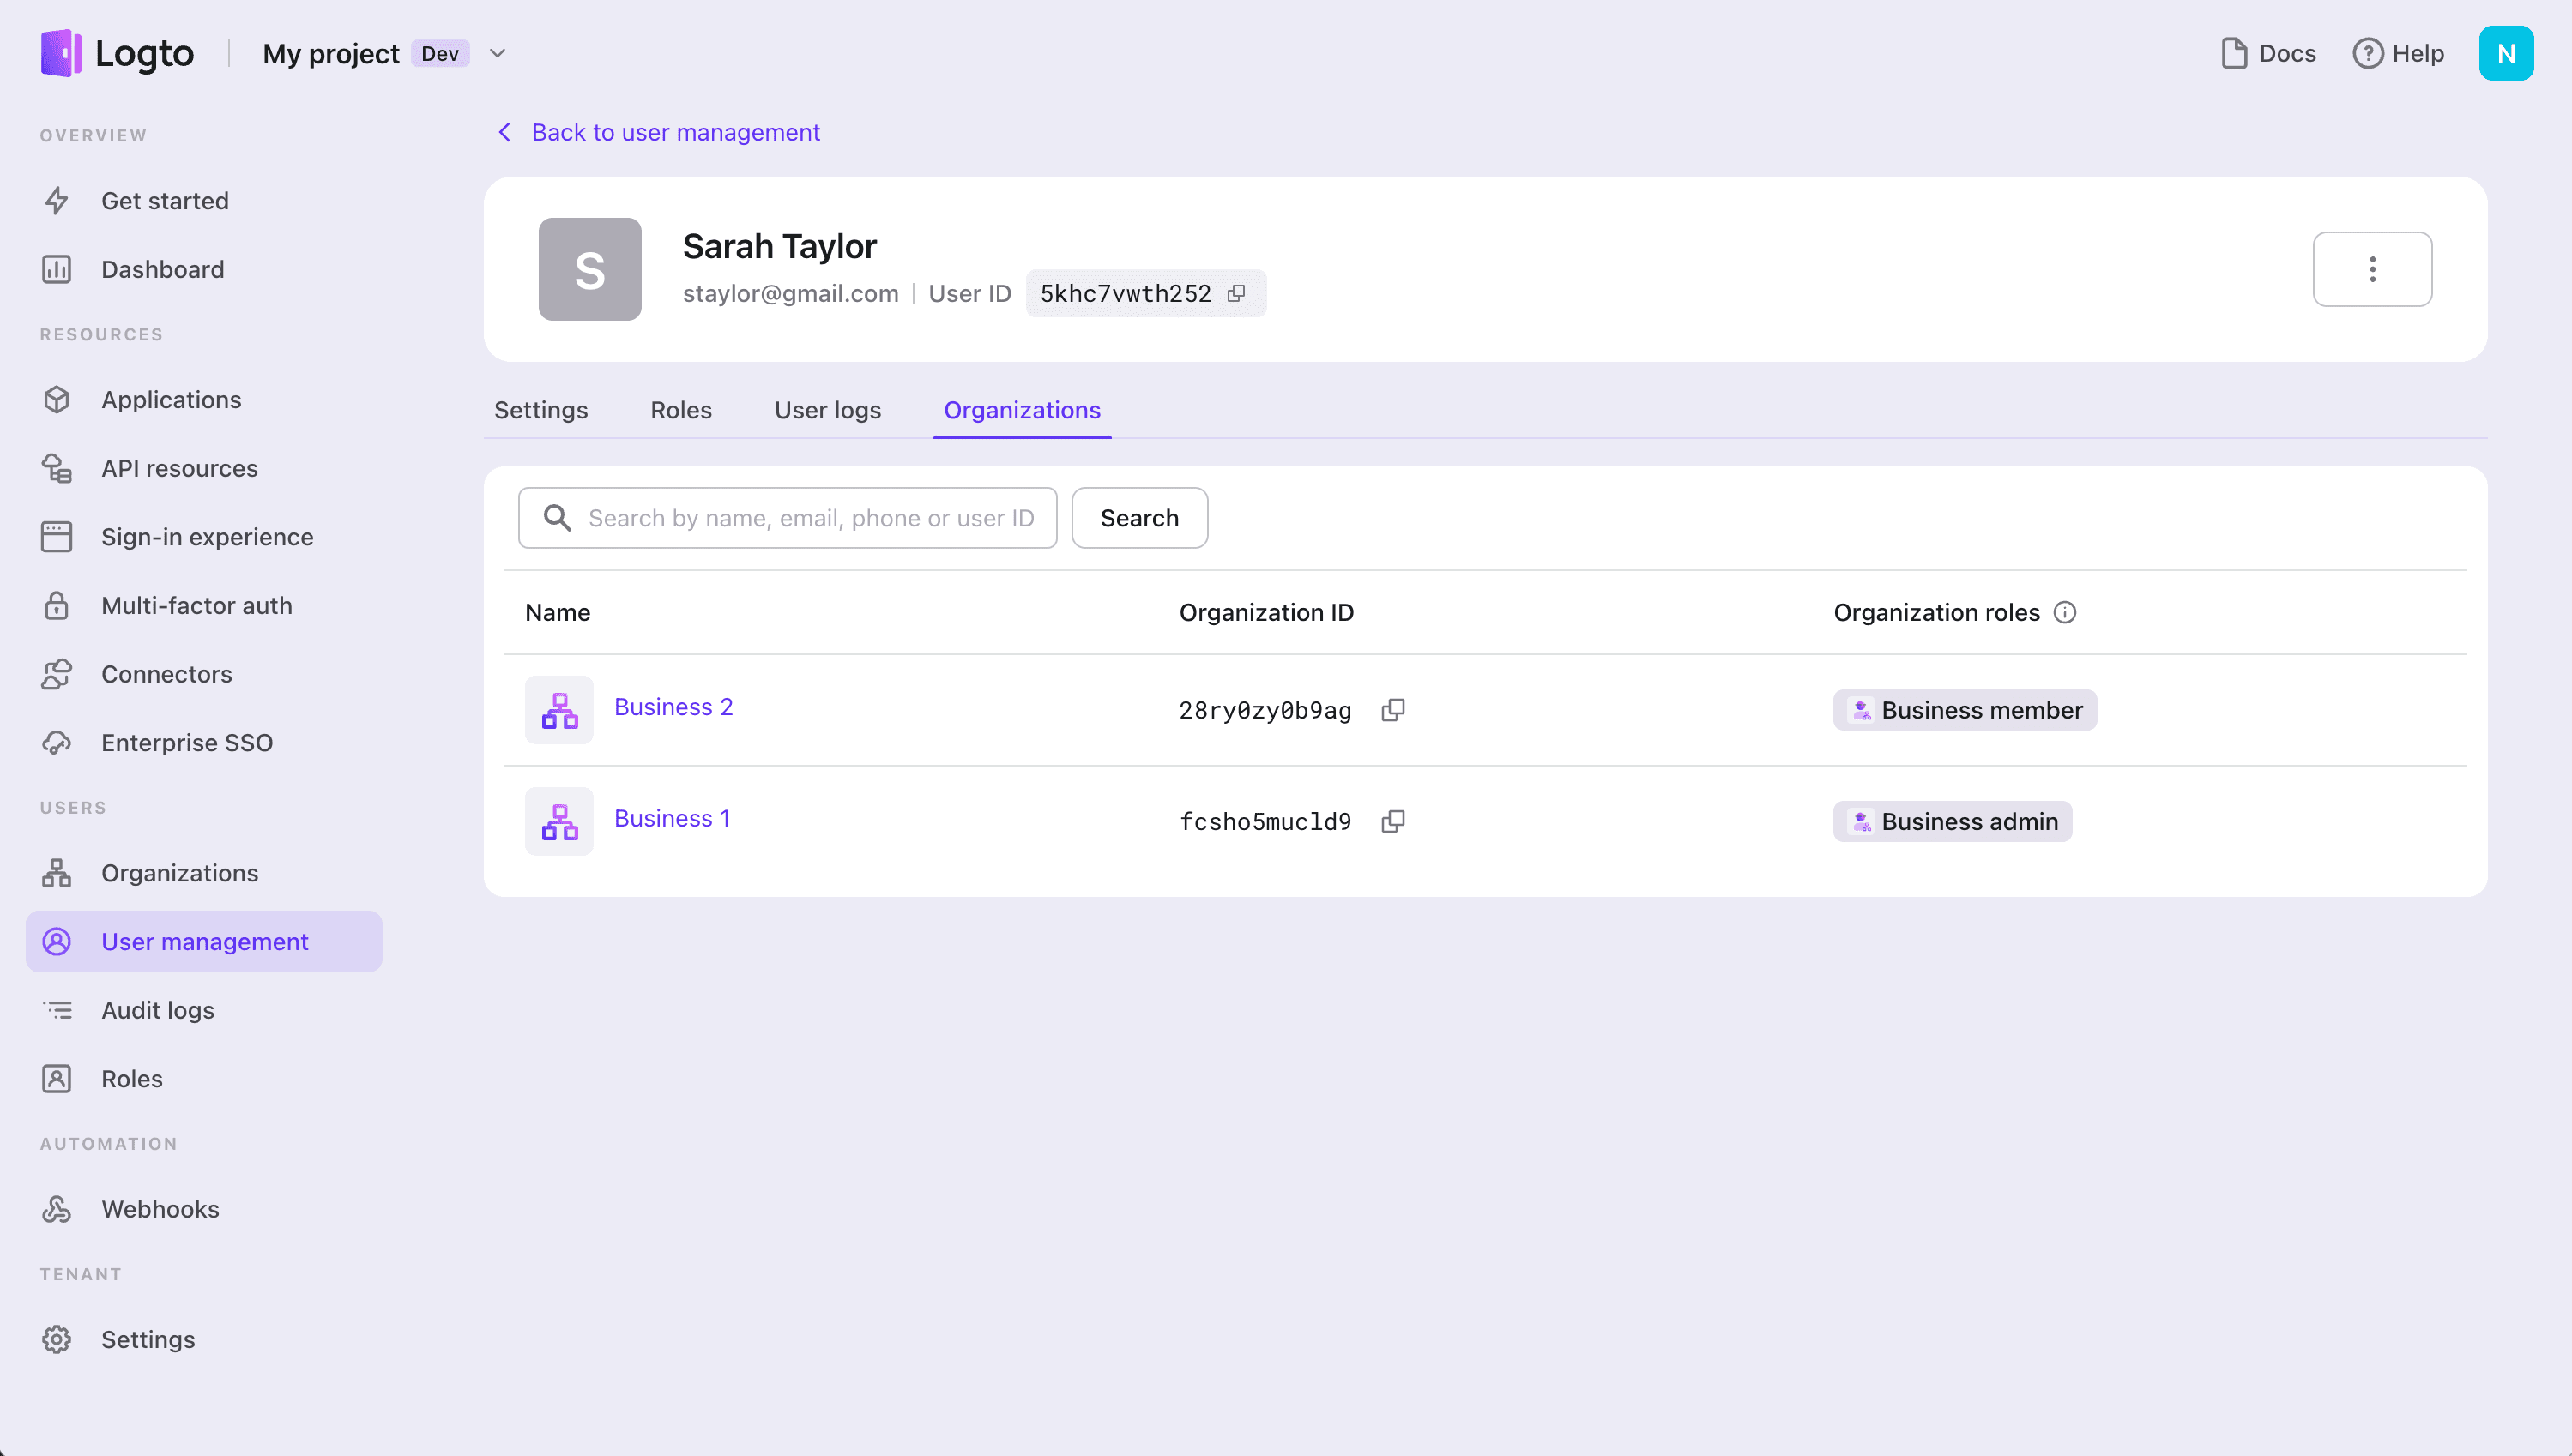This screenshot has width=2572, height=1456.
Task: Click the copy icon for Business 2 organization ID
Action: pyautogui.click(x=1394, y=709)
